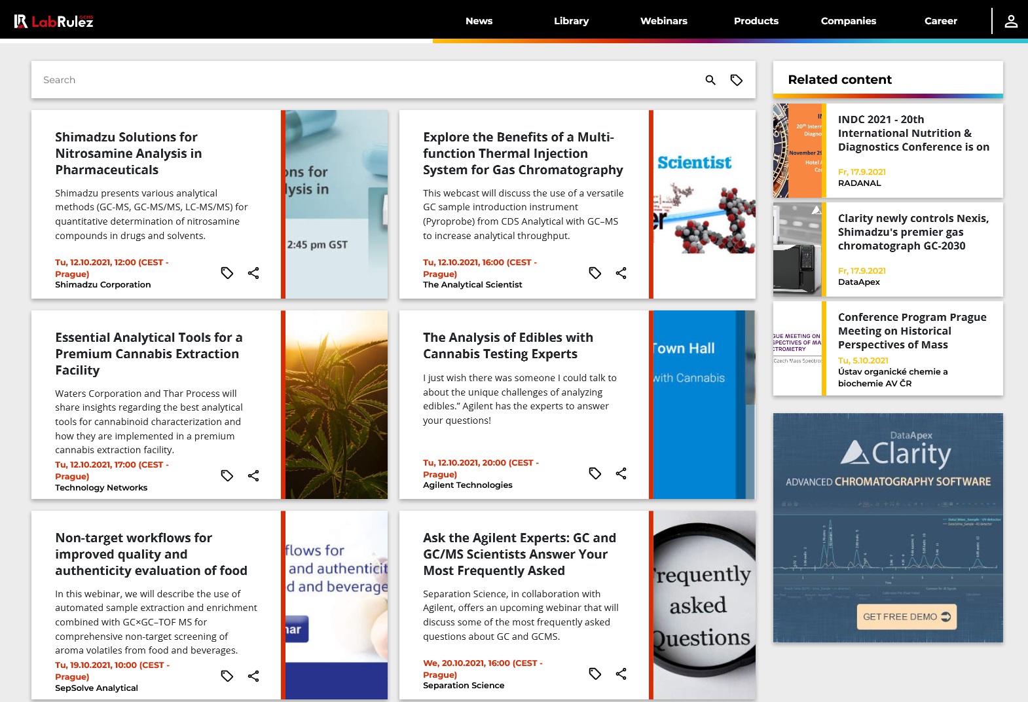Image resolution: width=1028 pixels, height=702 pixels.
Task: Share the Cannabis Extraction Facility webinar
Action: click(253, 475)
